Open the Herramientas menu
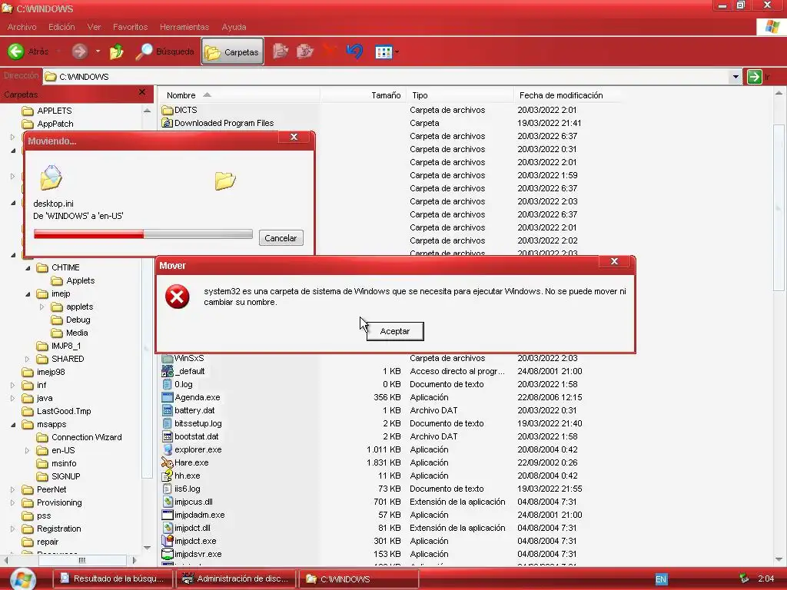This screenshot has height=590, width=787. [x=184, y=27]
